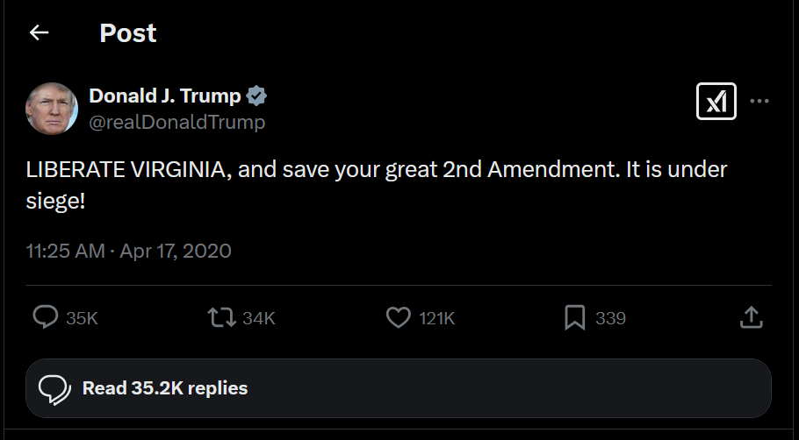Open the three-dot more options menu
Image resolution: width=799 pixels, height=440 pixels.
pos(759,102)
